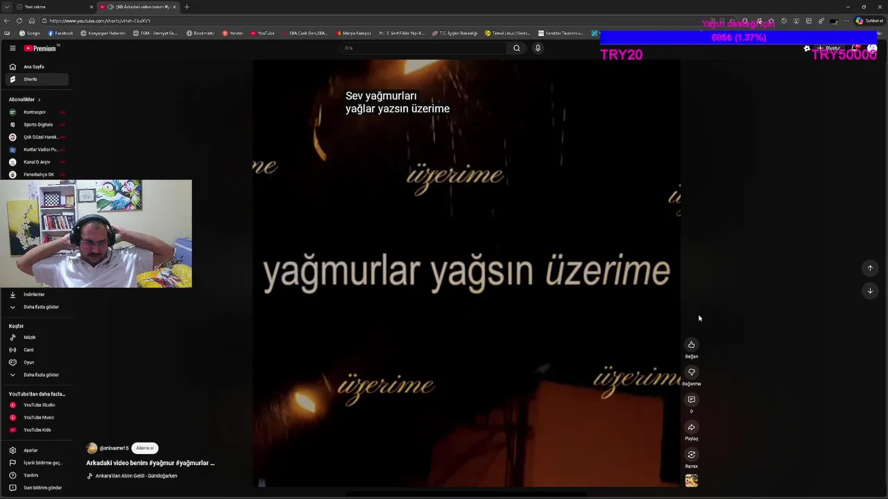Expand the Abonelikler section chevron
888x499 pixels.
(39, 100)
